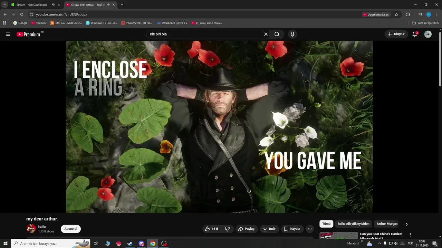Show next filter chips arrow
This screenshot has height=248, width=442.
406,224
